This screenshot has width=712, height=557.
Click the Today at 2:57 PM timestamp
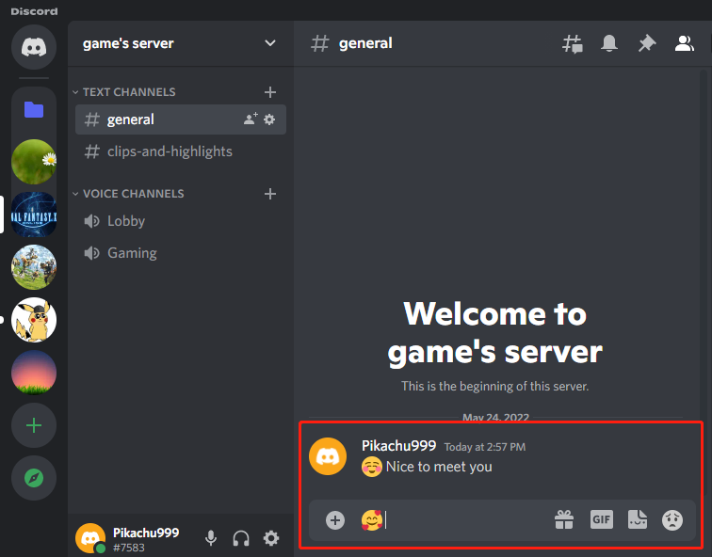[x=484, y=447]
